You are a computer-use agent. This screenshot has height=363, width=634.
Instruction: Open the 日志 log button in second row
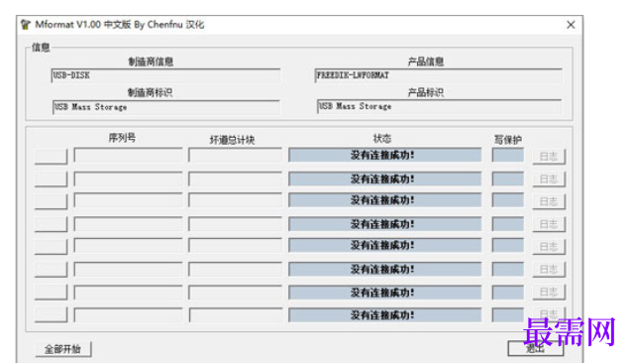point(549,180)
